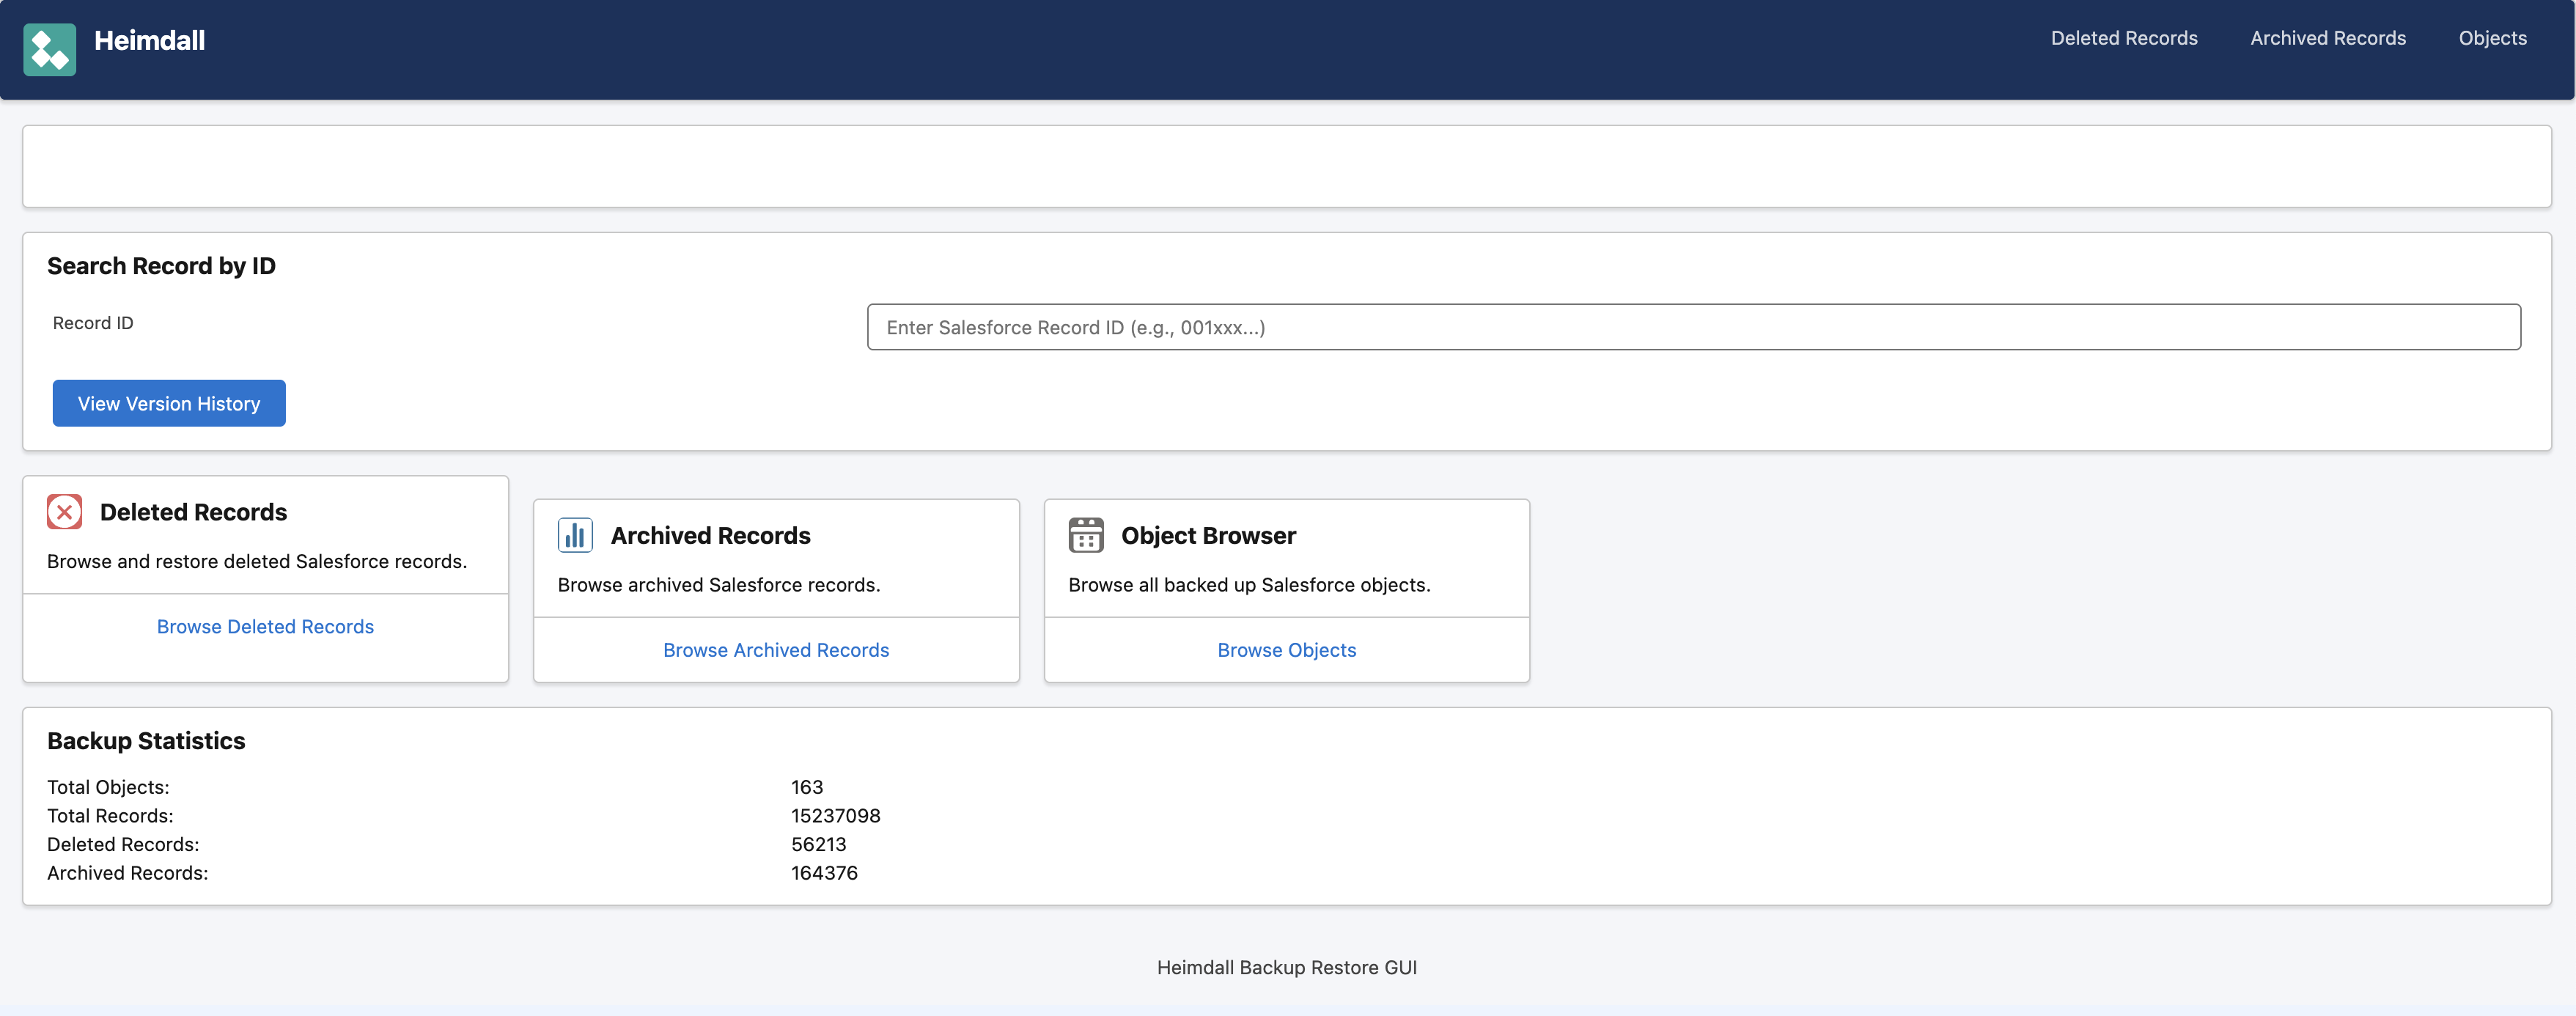Click the Archived Records card title

click(x=711, y=535)
